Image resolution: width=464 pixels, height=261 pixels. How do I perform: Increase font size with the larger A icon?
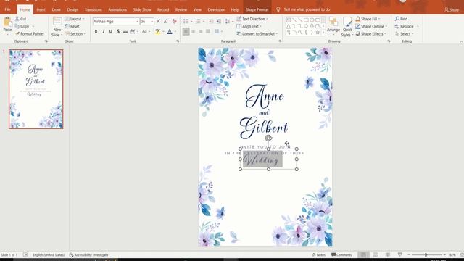point(158,21)
